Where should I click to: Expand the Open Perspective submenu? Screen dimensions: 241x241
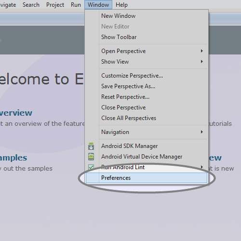(147, 51)
